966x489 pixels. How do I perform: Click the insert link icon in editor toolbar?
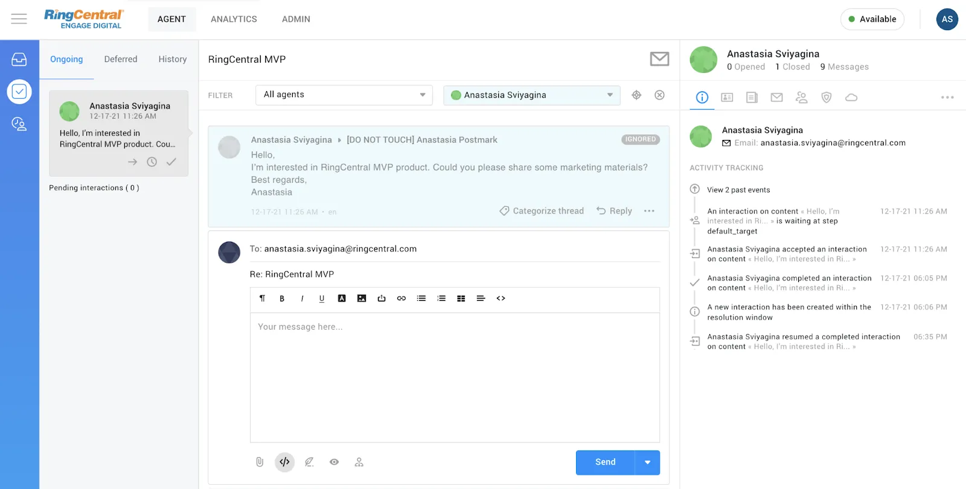coord(401,298)
